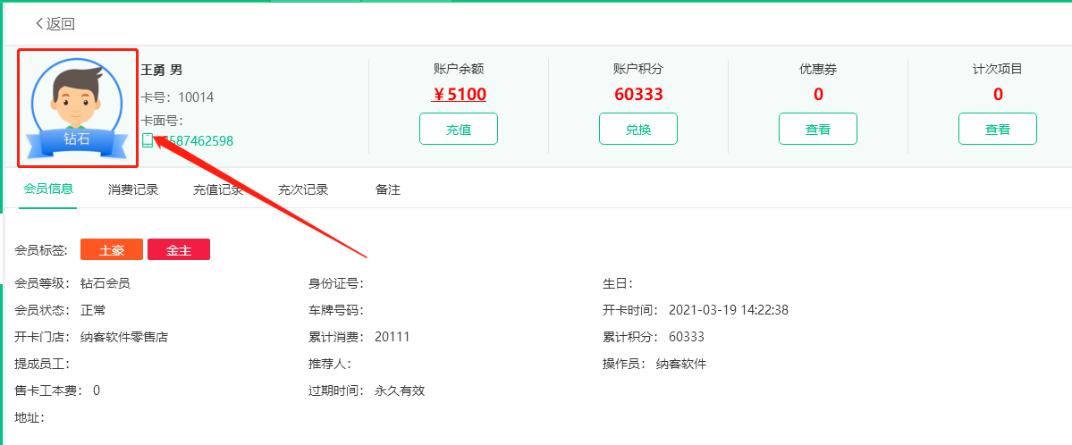Click the orange 土豪 member tag

pyautogui.click(x=112, y=250)
